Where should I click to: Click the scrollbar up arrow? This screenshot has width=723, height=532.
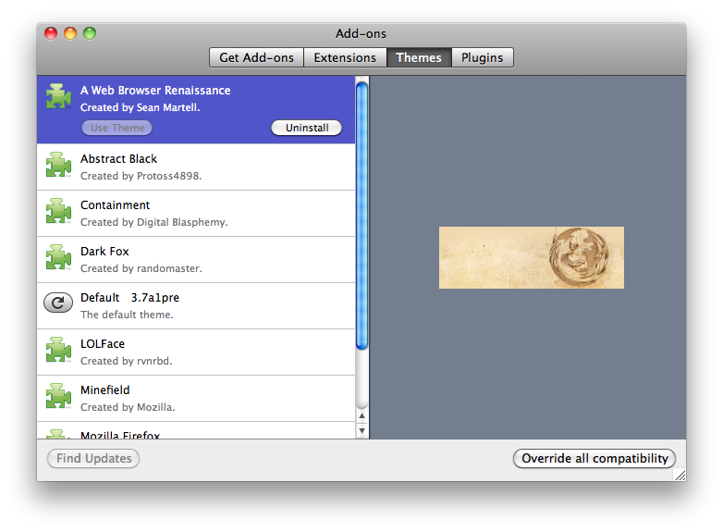tap(361, 415)
